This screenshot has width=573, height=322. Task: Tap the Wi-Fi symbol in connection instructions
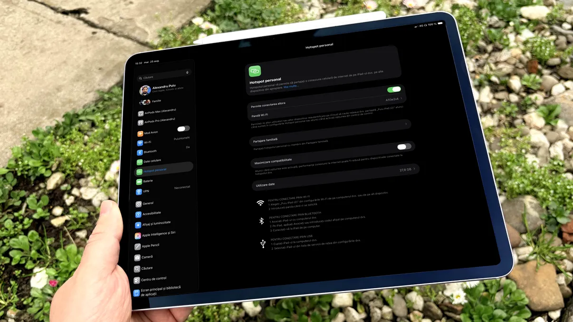(260, 203)
